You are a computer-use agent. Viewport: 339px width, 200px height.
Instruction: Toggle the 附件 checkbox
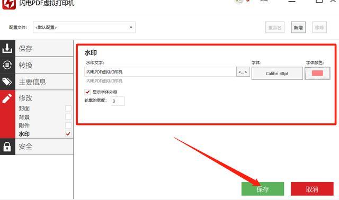tap(68, 125)
